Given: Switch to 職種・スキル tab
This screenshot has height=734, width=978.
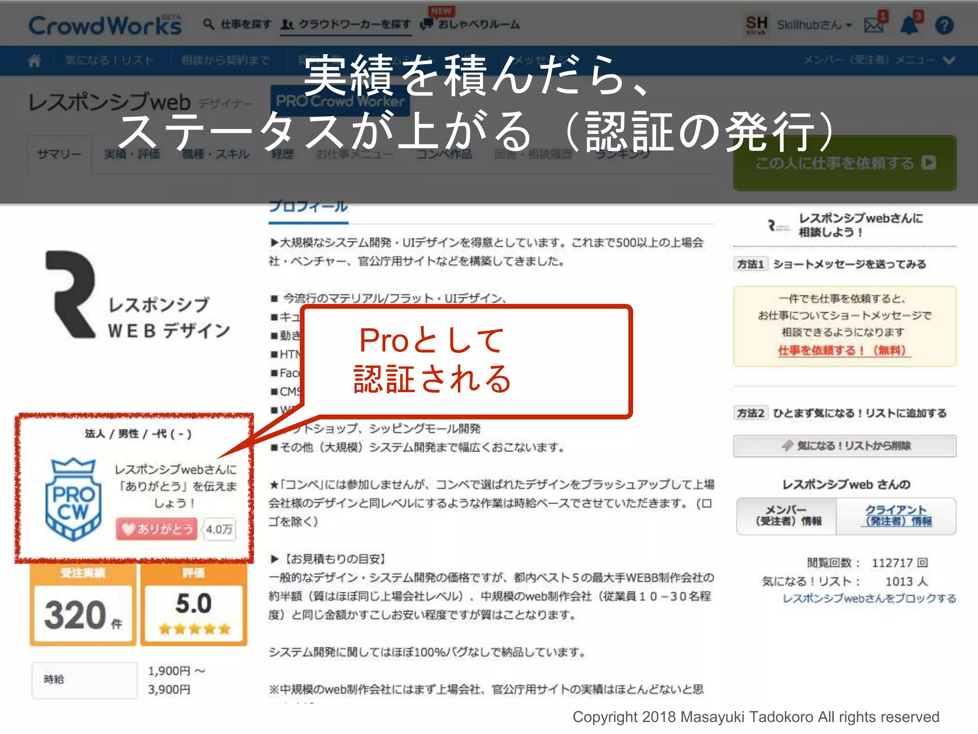Looking at the screenshot, I should (215, 154).
